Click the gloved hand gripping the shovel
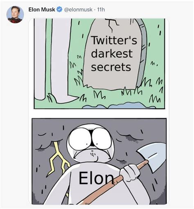This screenshot has width=194, height=209. tap(130, 173)
